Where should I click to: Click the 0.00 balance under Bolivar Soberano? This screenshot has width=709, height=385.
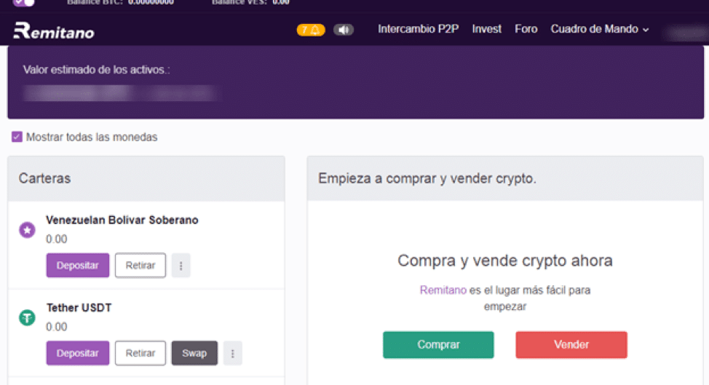tap(57, 239)
